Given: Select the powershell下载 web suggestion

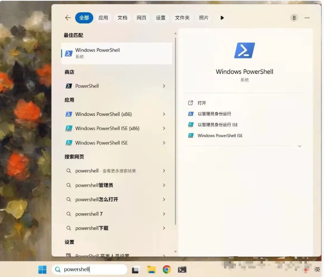Looking at the screenshot, I should [x=117, y=228].
